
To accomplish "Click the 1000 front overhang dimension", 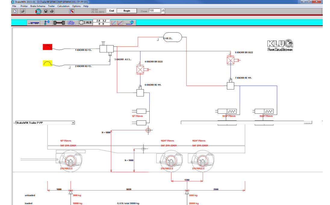I will click(59, 189).
